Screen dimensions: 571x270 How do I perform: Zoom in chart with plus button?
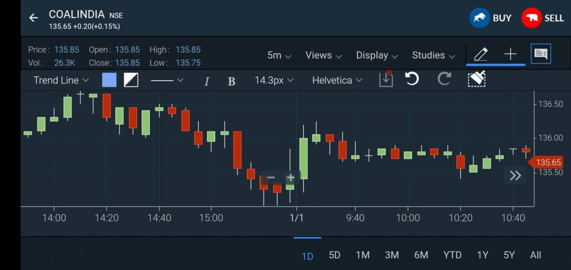290,178
